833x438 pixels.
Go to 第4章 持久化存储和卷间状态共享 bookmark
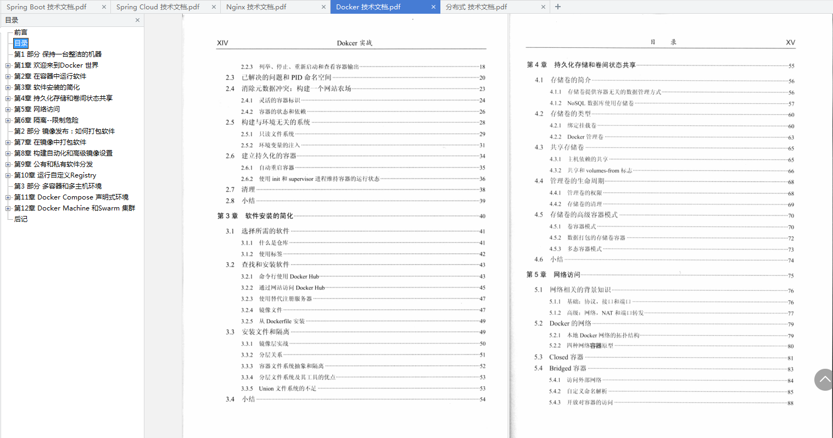[63, 98]
